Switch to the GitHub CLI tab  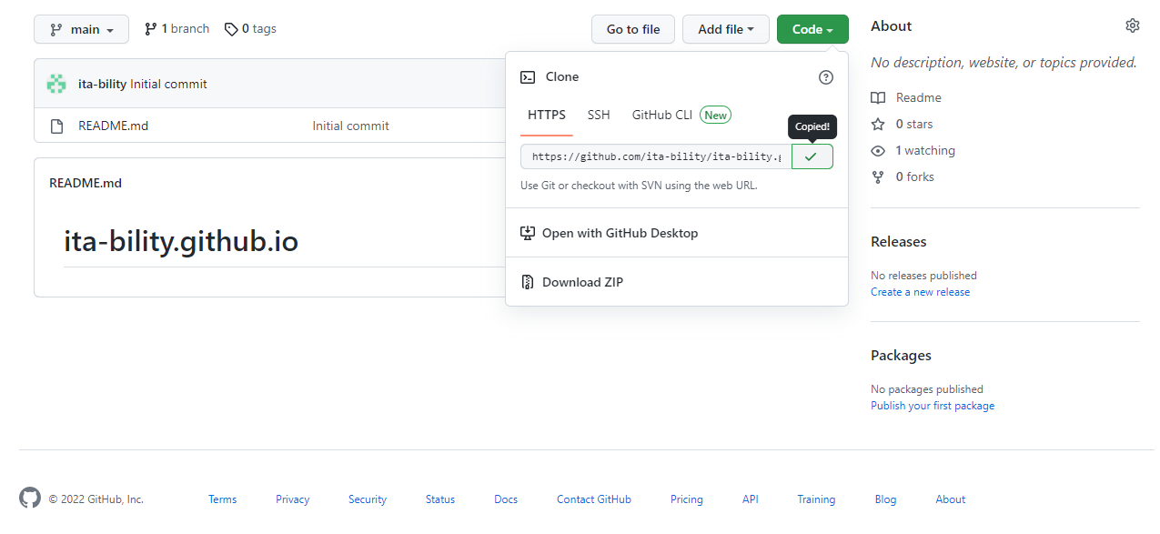[661, 115]
